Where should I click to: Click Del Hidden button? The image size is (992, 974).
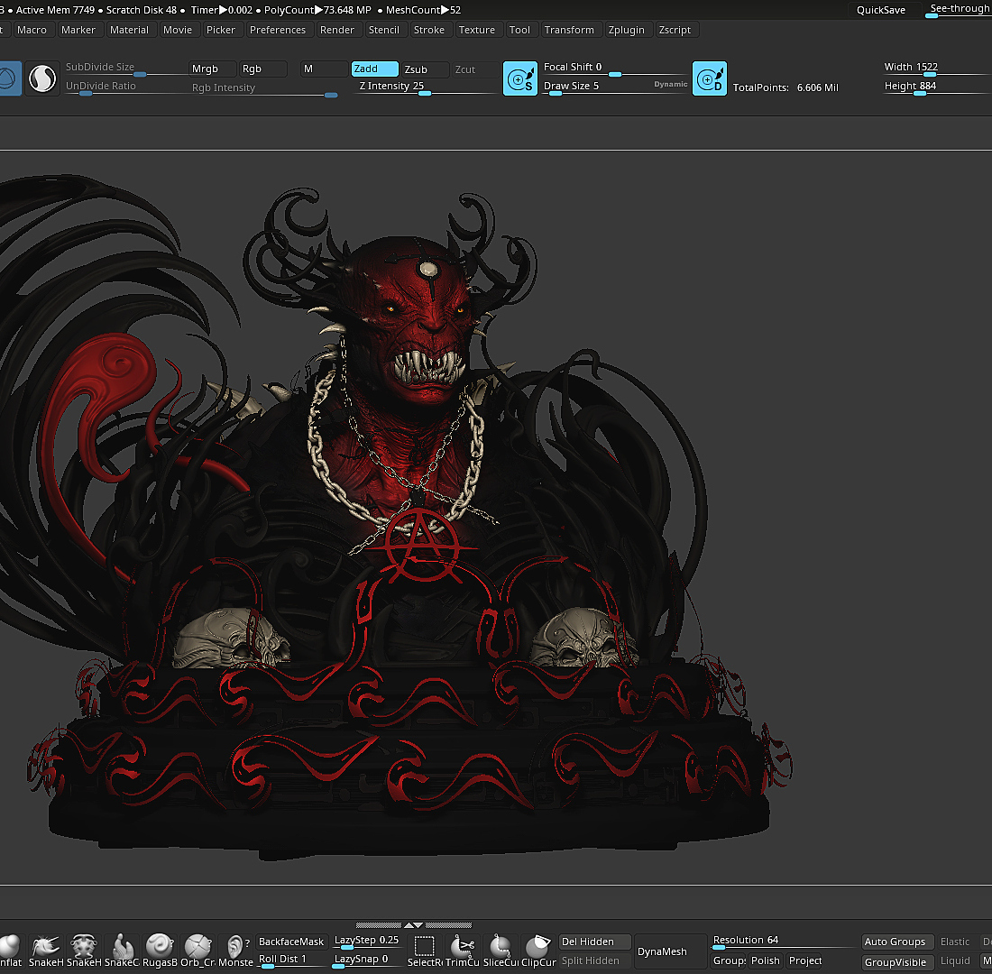595,942
